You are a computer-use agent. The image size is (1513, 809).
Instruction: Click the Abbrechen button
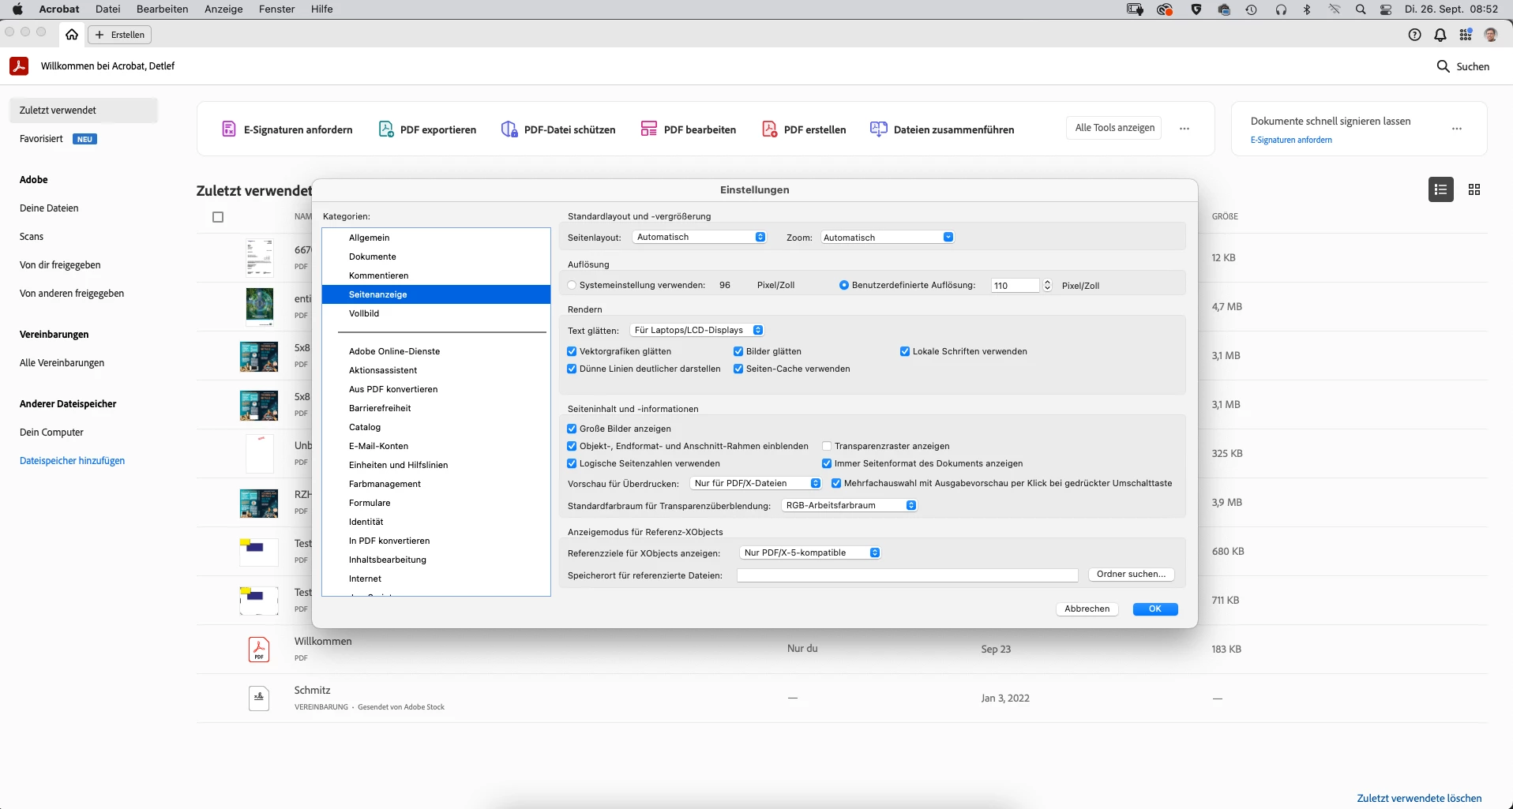[x=1087, y=609]
